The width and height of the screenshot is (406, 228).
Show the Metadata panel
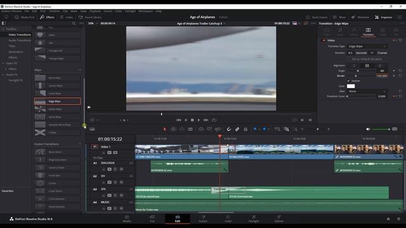(360, 17)
